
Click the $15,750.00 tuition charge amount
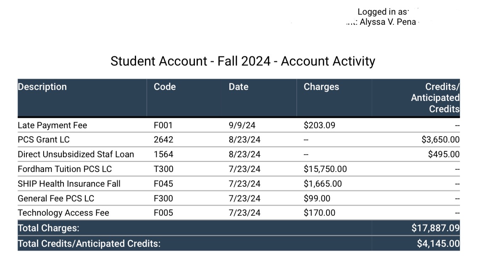tap(325, 169)
